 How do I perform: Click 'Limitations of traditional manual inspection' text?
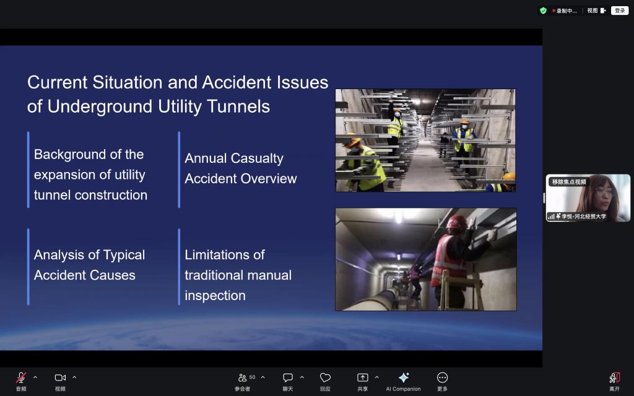[238, 275]
